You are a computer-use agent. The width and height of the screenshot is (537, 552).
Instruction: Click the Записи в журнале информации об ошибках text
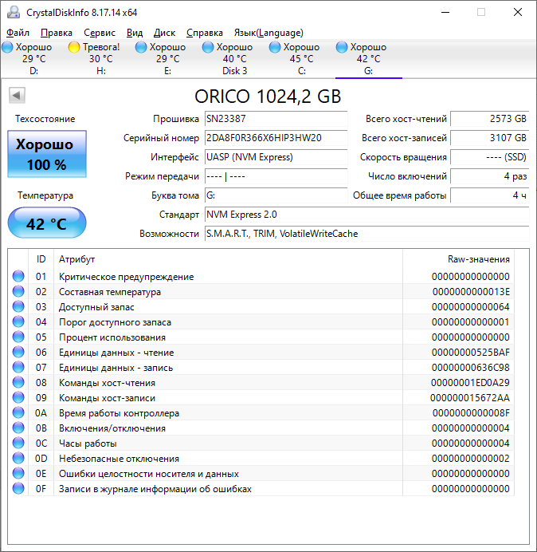(155, 489)
